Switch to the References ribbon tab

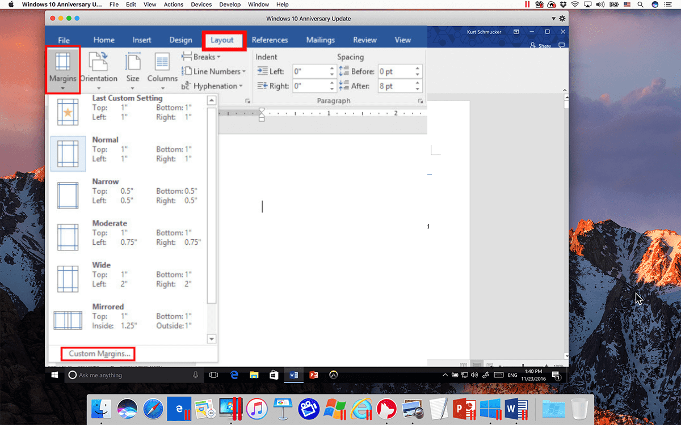pos(270,40)
